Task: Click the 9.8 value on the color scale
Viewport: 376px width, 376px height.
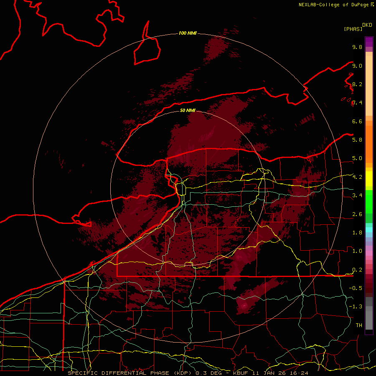Action: [357, 47]
